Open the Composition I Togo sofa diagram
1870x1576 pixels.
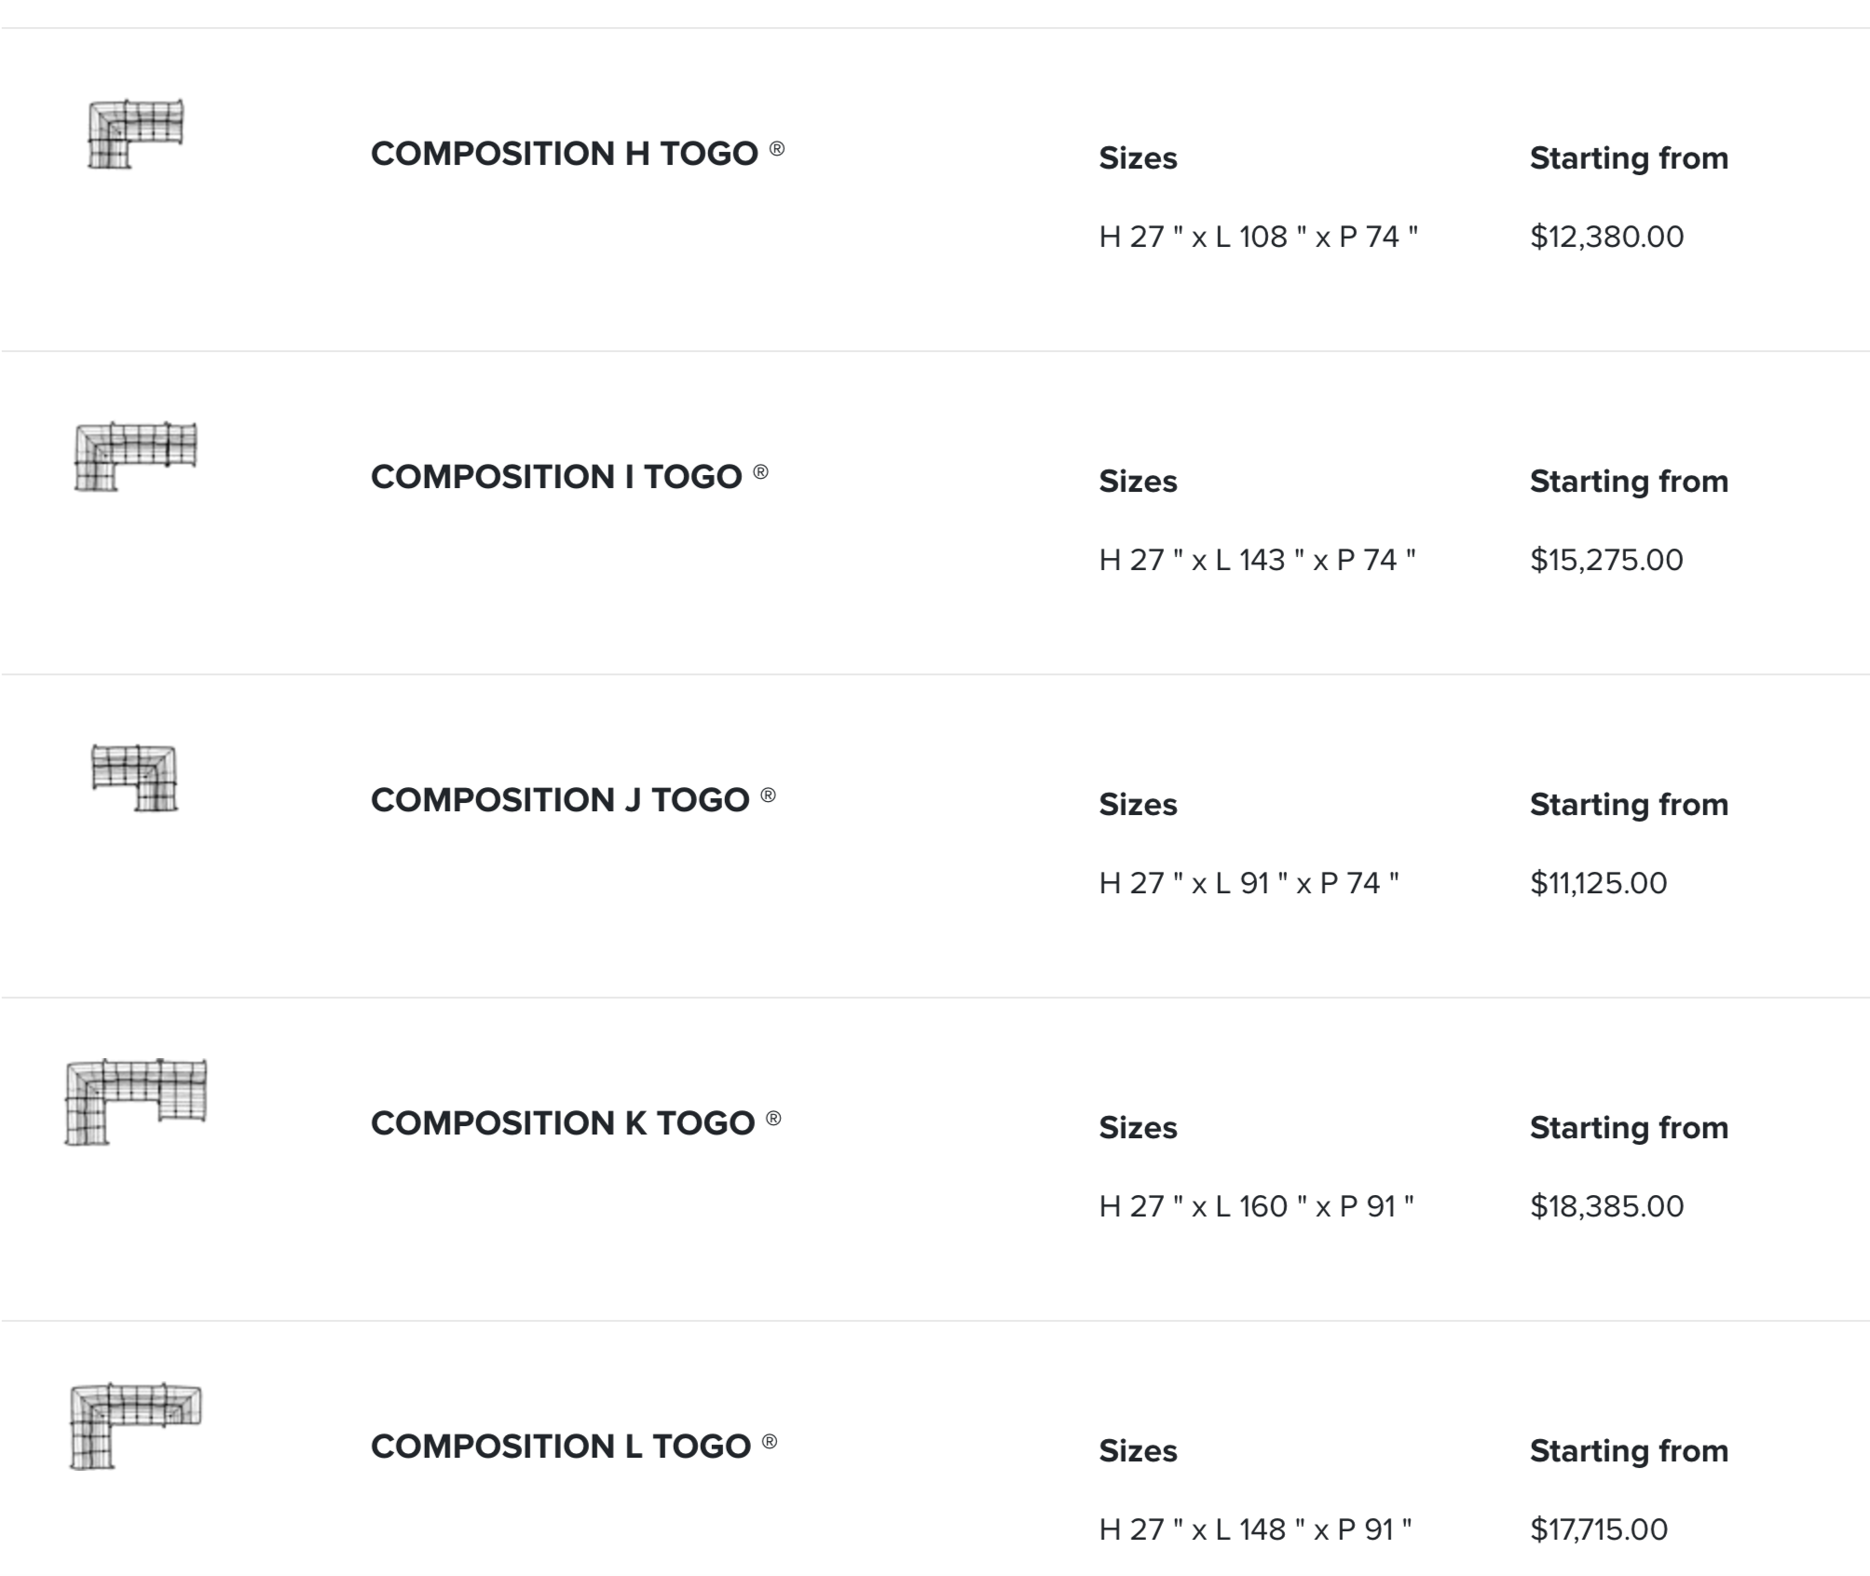tap(136, 456)
